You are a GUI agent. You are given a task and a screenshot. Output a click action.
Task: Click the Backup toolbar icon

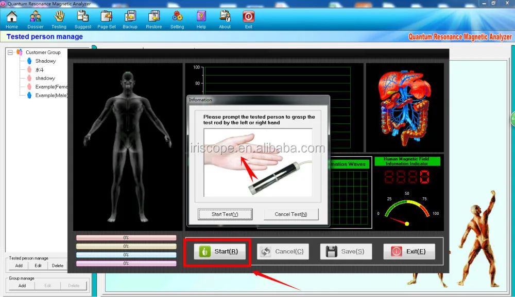[x=130, y=20]
